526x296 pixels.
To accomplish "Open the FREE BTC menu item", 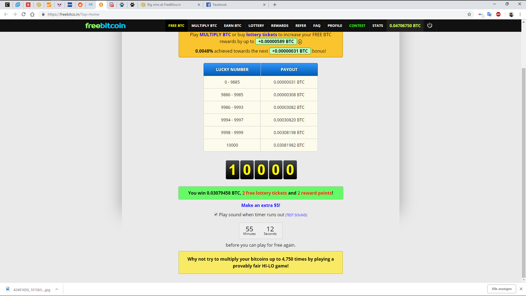I will 176,25.
